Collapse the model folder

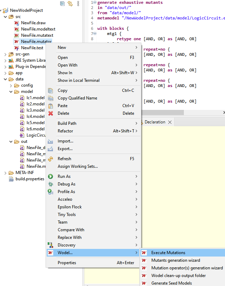11,92
